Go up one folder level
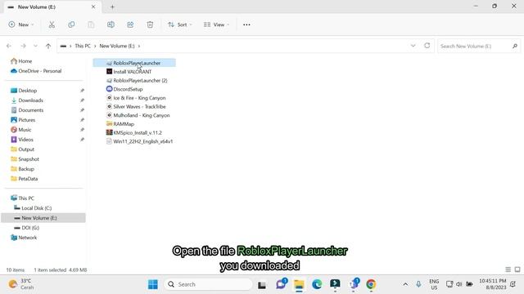This screenshot has width=524, height=294. pos(48,46)
